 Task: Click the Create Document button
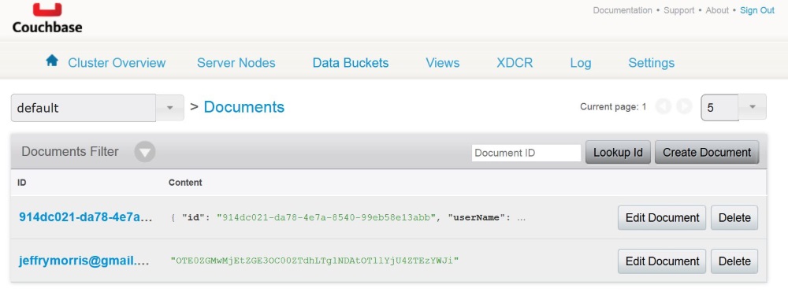[x=707, y=153]
